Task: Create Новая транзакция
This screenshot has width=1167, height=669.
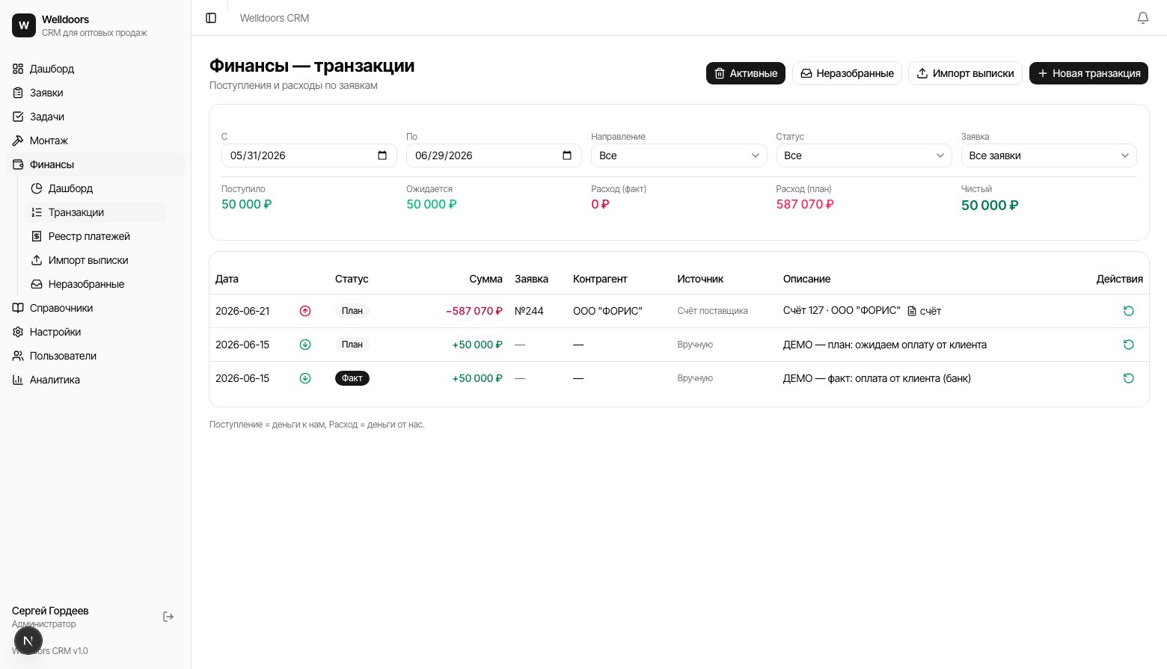Action: pos(1088,73)
